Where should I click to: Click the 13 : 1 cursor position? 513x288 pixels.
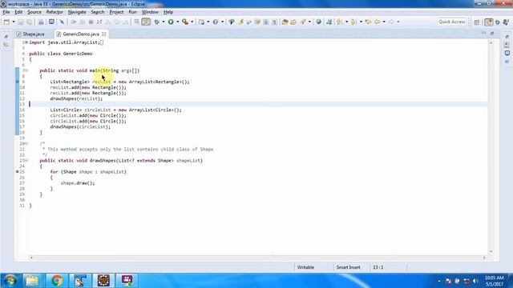[x=378, y=267]
